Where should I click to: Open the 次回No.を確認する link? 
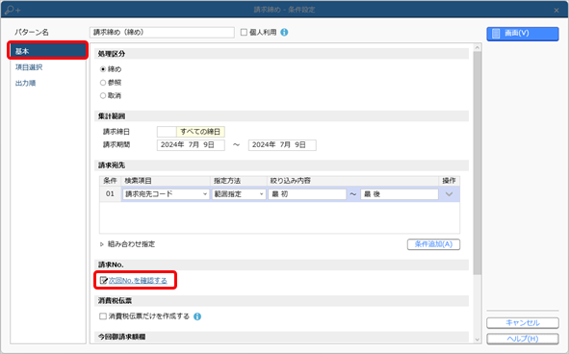click(138, 280)
